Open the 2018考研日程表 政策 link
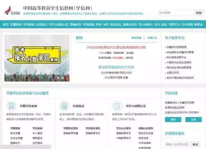The height and width of the screenshot is (149, 206). [116, 78]
